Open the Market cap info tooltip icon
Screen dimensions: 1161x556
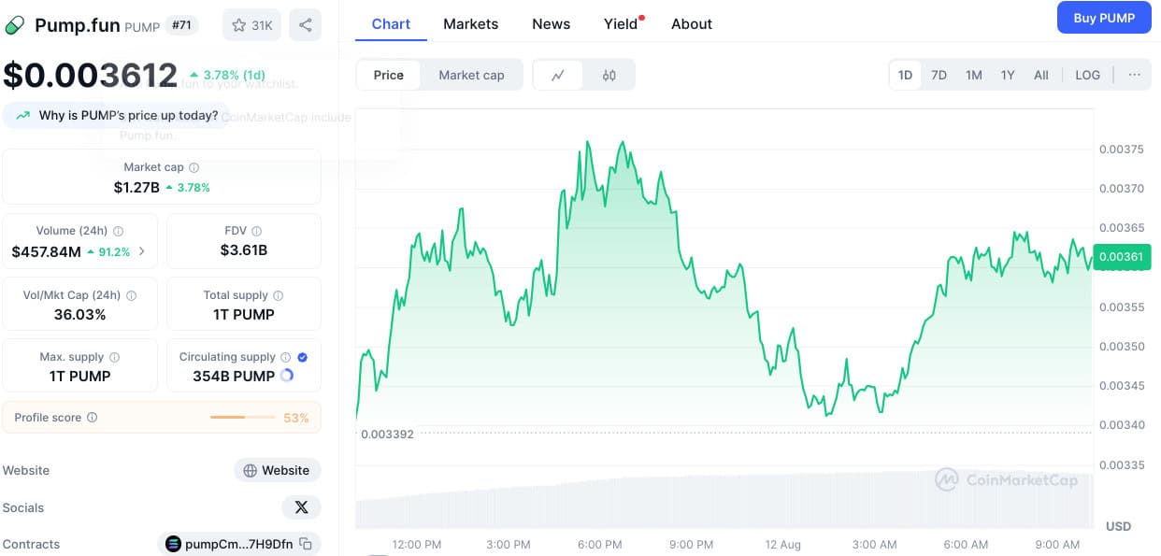pyautogui.click(x=193, y=167)
